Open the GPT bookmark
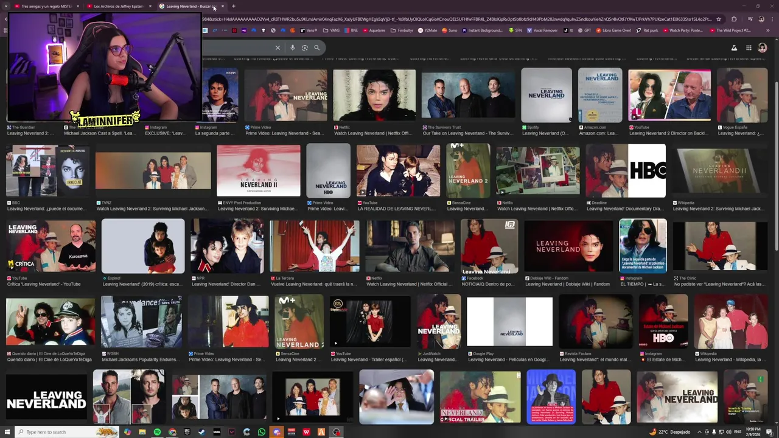The width and height of the screenshot is (779, 438). click(x=584, y=30)
